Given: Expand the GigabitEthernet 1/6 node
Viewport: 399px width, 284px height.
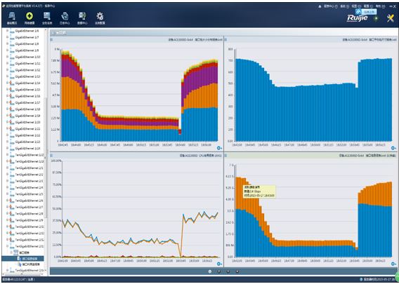Looking at the screenshot, I should coord(7,31).
